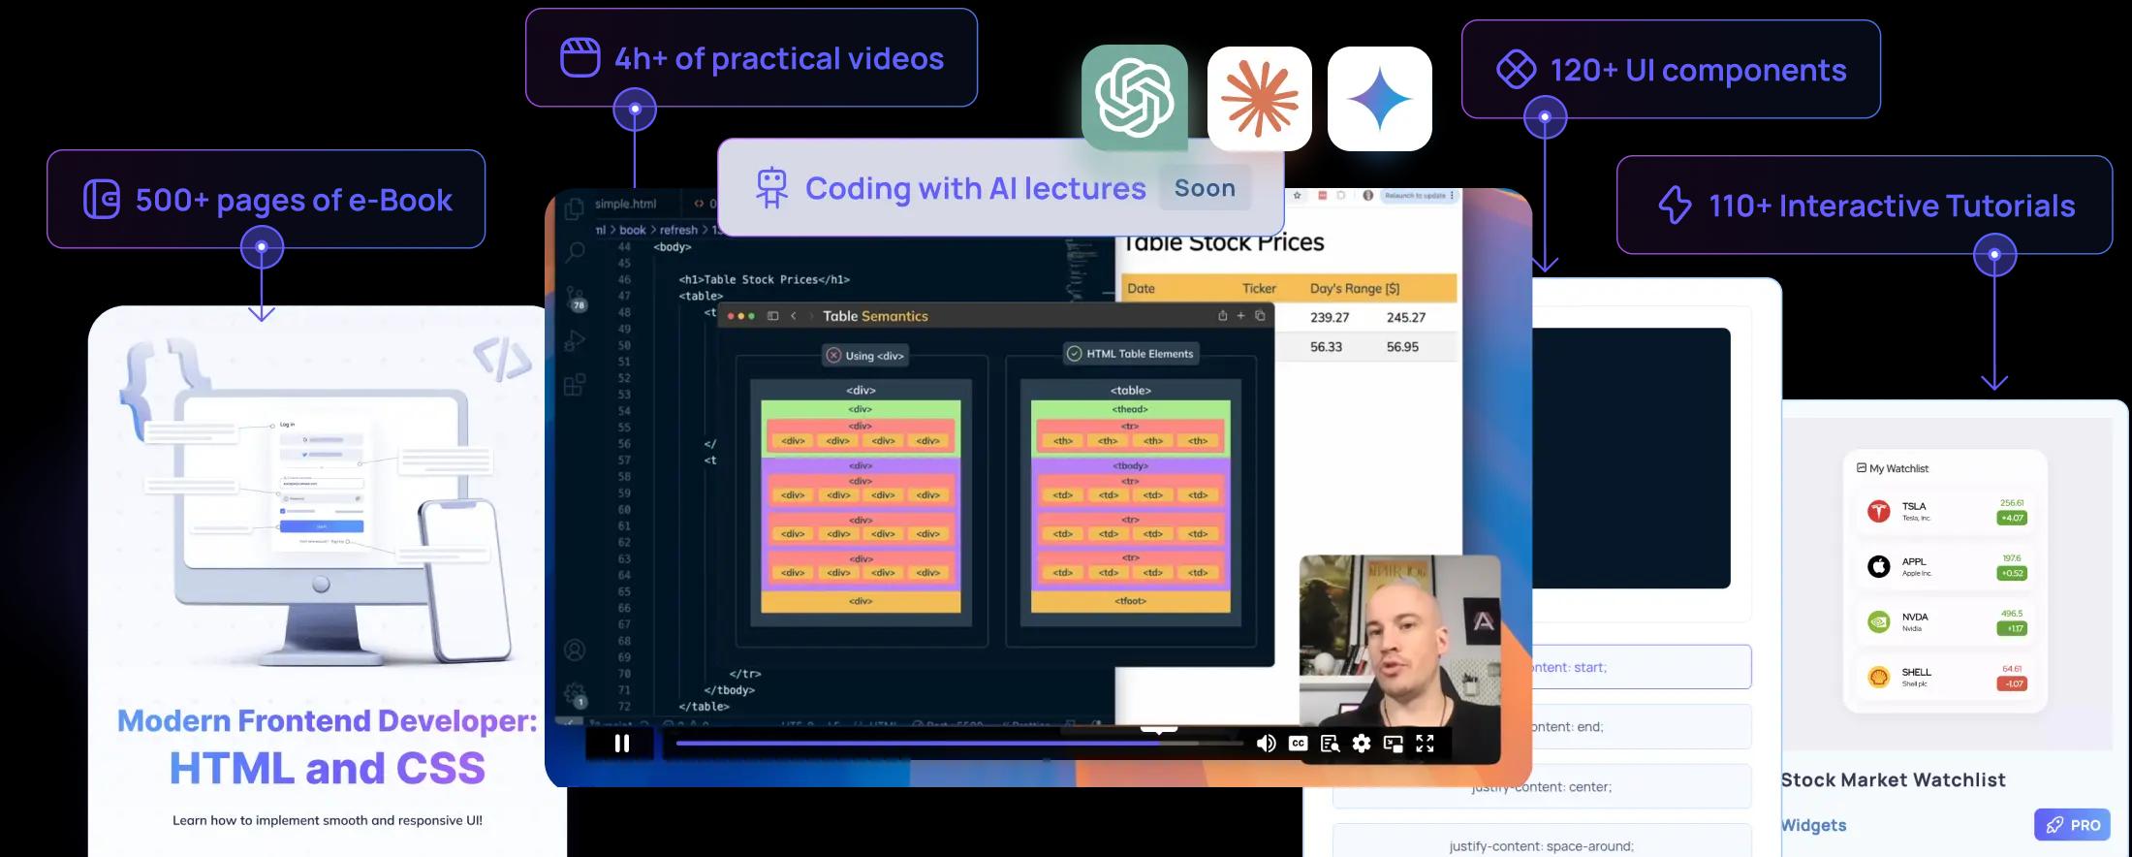Mute the video with the volume icon
Screen dimensions: 2132x857
(1266, 744)
